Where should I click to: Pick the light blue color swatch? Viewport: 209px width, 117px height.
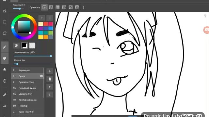pyautogui.click(x=51, y=28)
